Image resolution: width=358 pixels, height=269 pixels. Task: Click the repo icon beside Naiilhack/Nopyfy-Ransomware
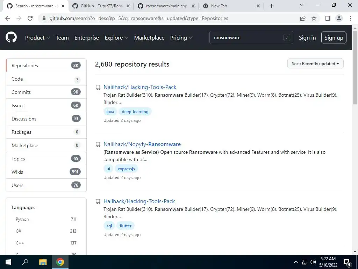[x=98, y=144]
